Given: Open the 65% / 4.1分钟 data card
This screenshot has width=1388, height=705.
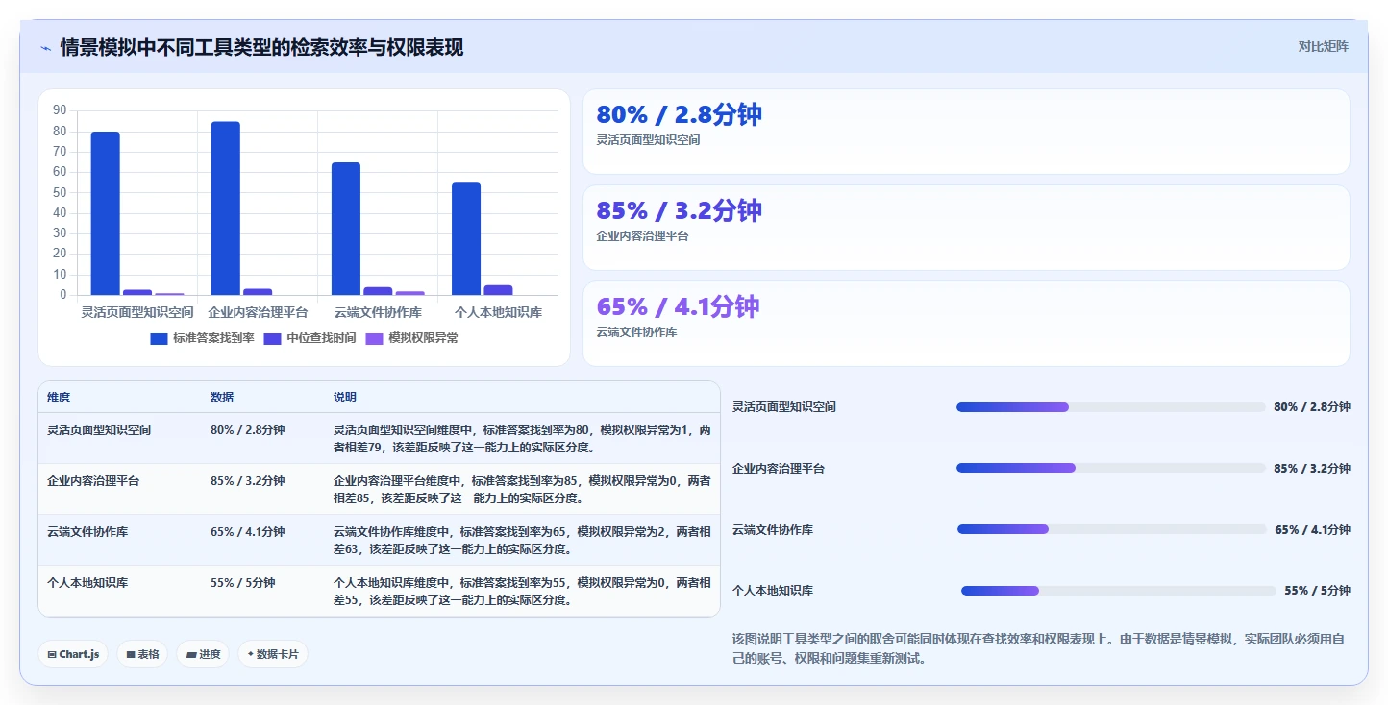Looking at the screenshot, I should coord(966,324).
